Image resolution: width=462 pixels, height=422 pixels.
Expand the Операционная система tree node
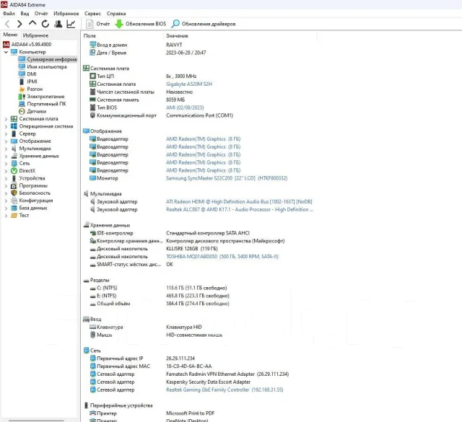6,126
